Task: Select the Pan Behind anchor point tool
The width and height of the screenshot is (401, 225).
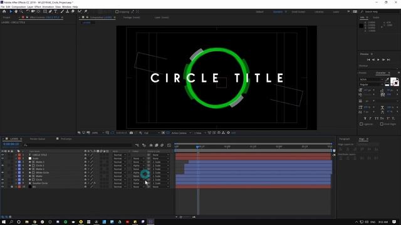Action: 38,11
